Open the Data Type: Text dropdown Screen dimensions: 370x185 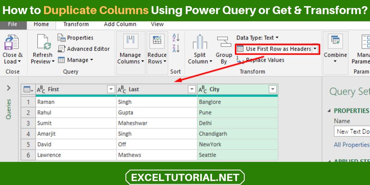(277, 38)
